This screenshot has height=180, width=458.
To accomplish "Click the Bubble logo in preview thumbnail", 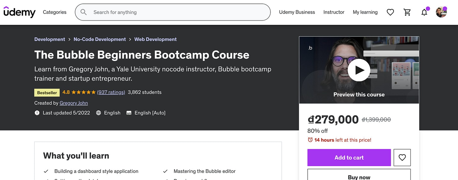I will (310, 48).
